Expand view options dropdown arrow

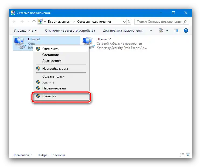click(167, 31)
